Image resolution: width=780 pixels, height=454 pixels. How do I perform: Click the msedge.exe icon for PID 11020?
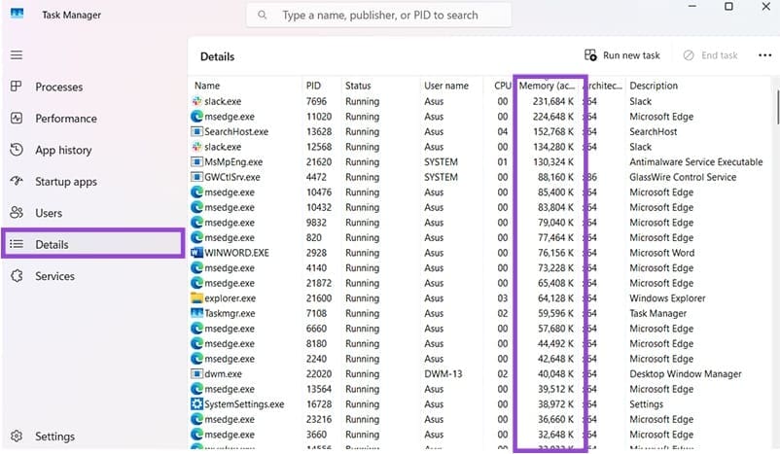(x=197, y=117)
